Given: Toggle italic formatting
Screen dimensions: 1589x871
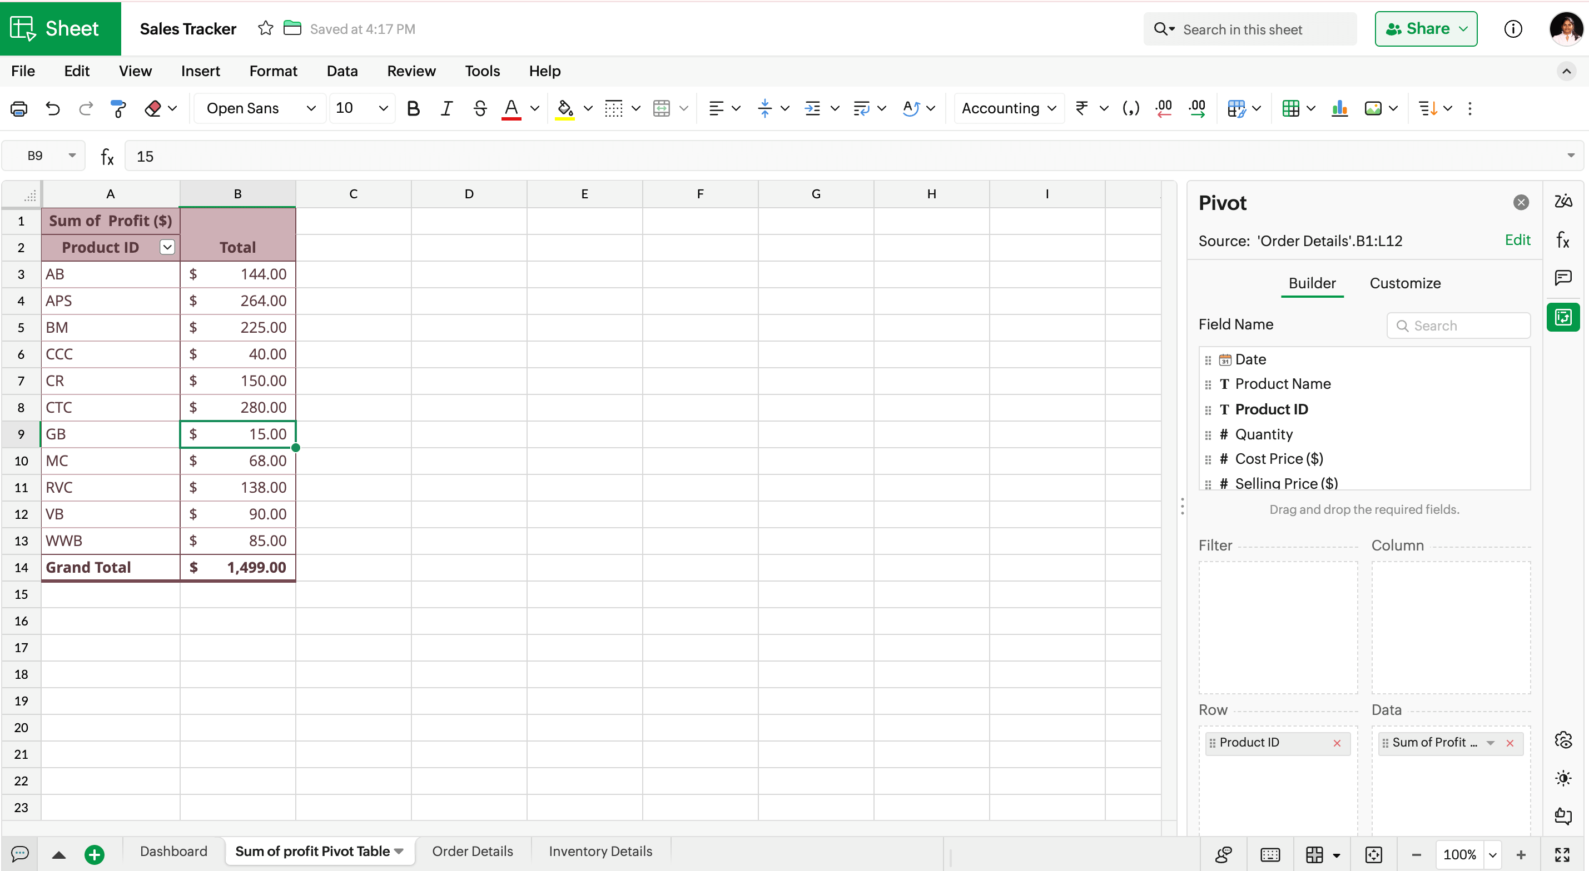Looking at the screenshot, I should [x=446, y=108].
